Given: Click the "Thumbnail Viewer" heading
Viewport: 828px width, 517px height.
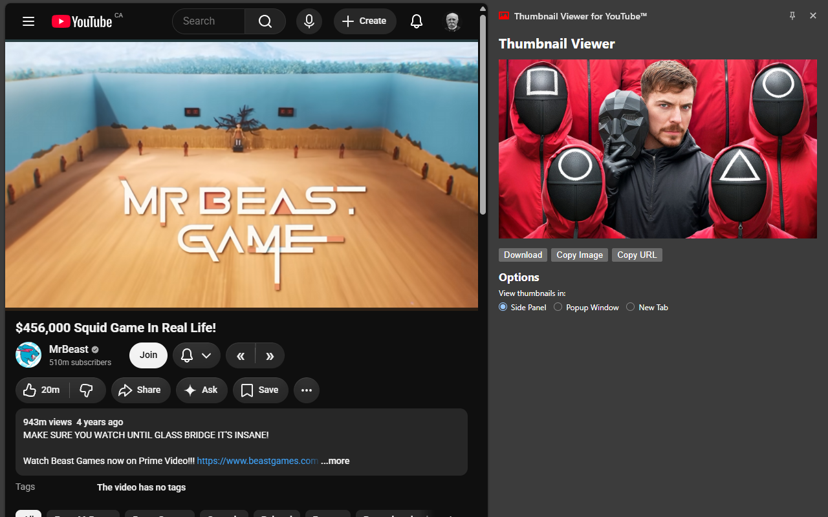Looking at the screenshot, I should pyautogui.click(x=557, y=44).
